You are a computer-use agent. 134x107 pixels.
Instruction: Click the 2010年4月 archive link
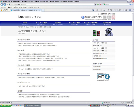(x=97, y=69)
